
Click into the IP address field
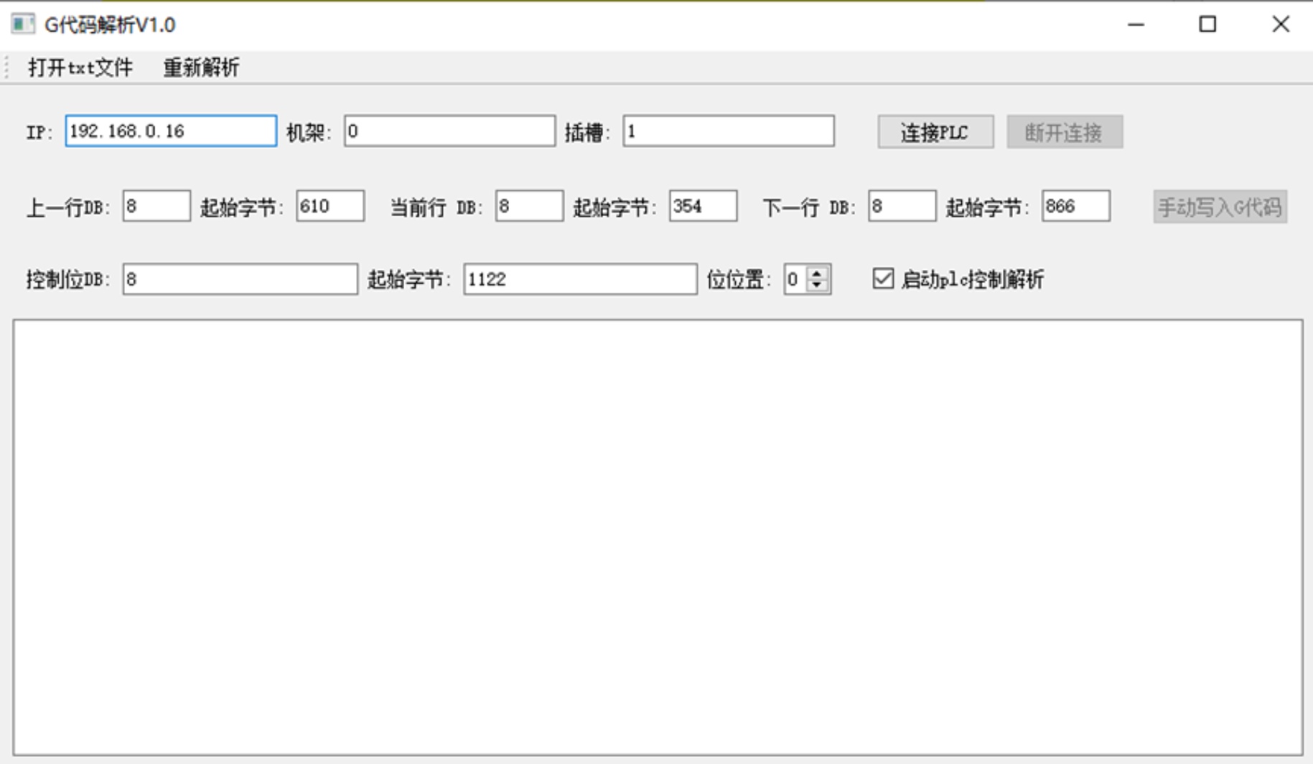(x=171, y=131)
